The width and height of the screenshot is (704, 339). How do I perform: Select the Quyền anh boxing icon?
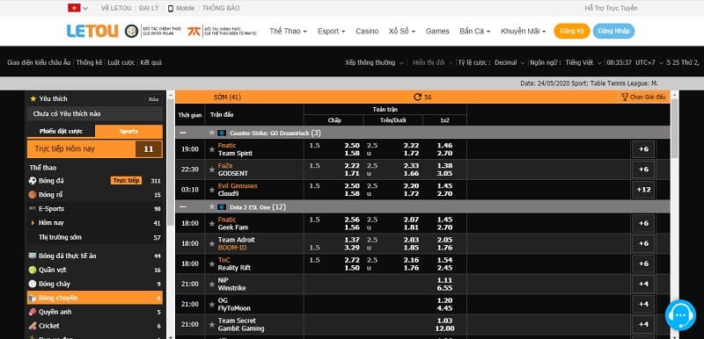(x=33, y=312)
